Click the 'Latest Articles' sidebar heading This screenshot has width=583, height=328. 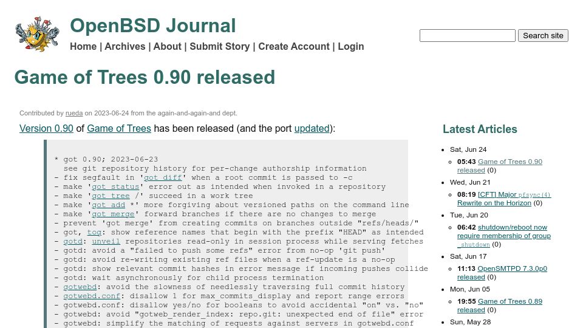click(480, 129)
